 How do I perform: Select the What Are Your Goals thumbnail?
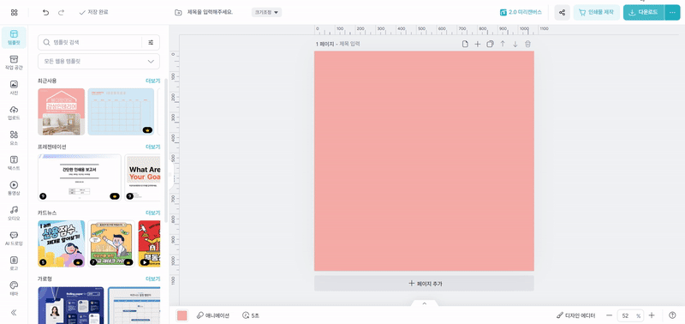[142, 177]
